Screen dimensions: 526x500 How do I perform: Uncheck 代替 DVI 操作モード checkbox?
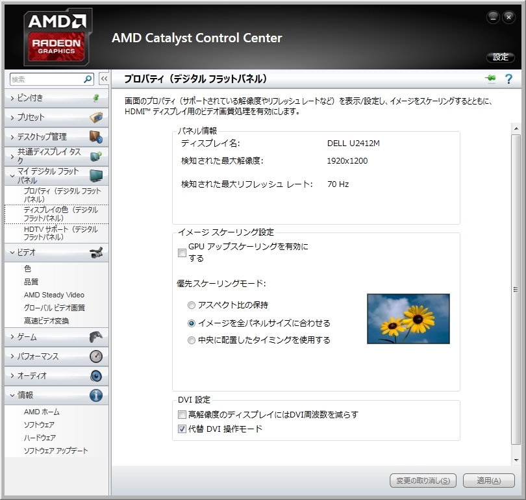pos(182,429)
